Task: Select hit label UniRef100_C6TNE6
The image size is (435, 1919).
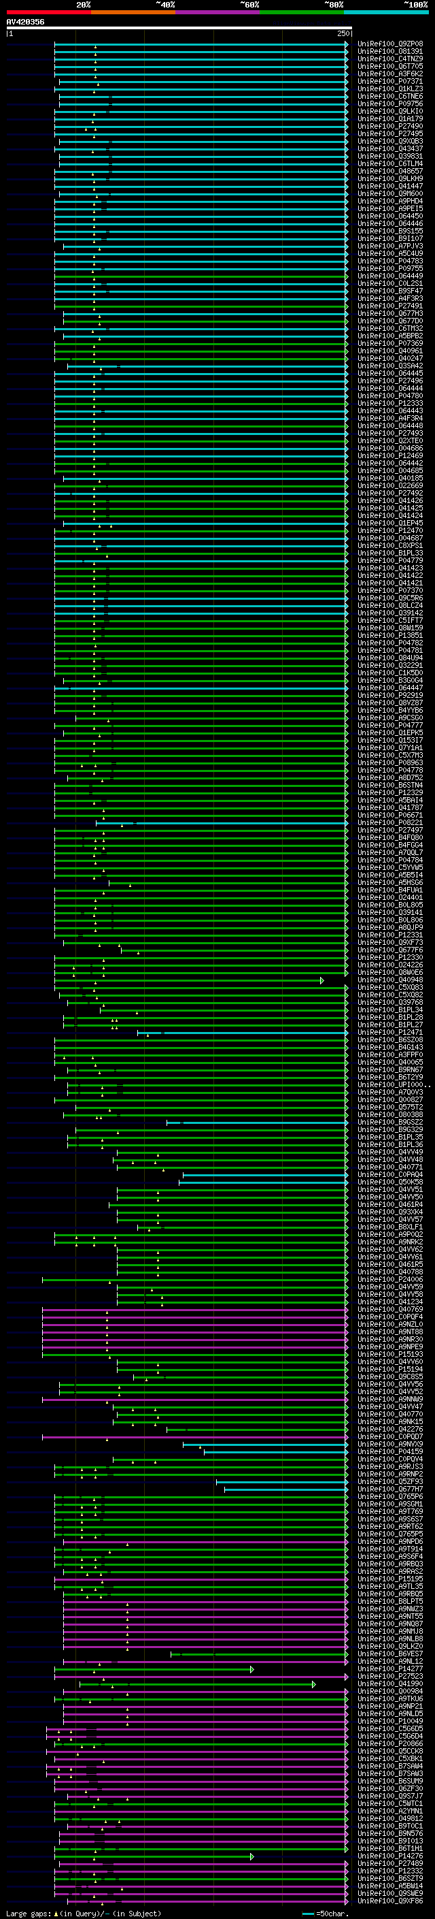Action: 390,96
